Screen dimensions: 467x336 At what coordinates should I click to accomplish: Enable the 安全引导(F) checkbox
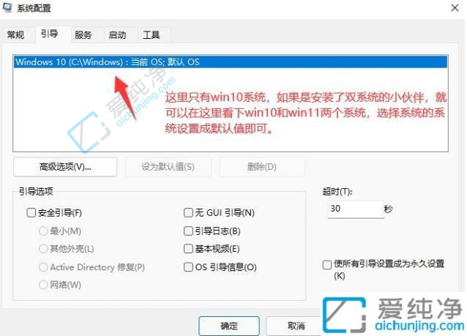coord(31,213)
